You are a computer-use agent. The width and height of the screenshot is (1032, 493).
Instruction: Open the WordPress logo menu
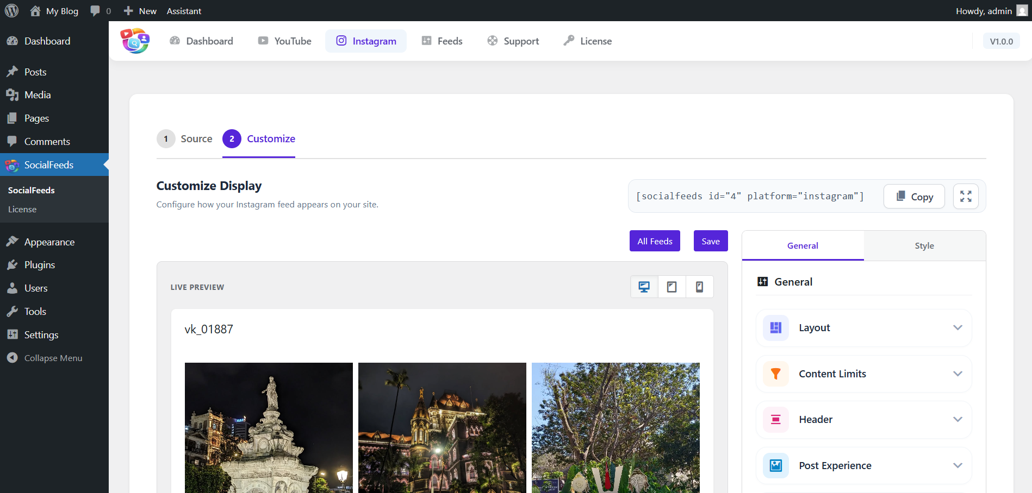click(11, 11)
